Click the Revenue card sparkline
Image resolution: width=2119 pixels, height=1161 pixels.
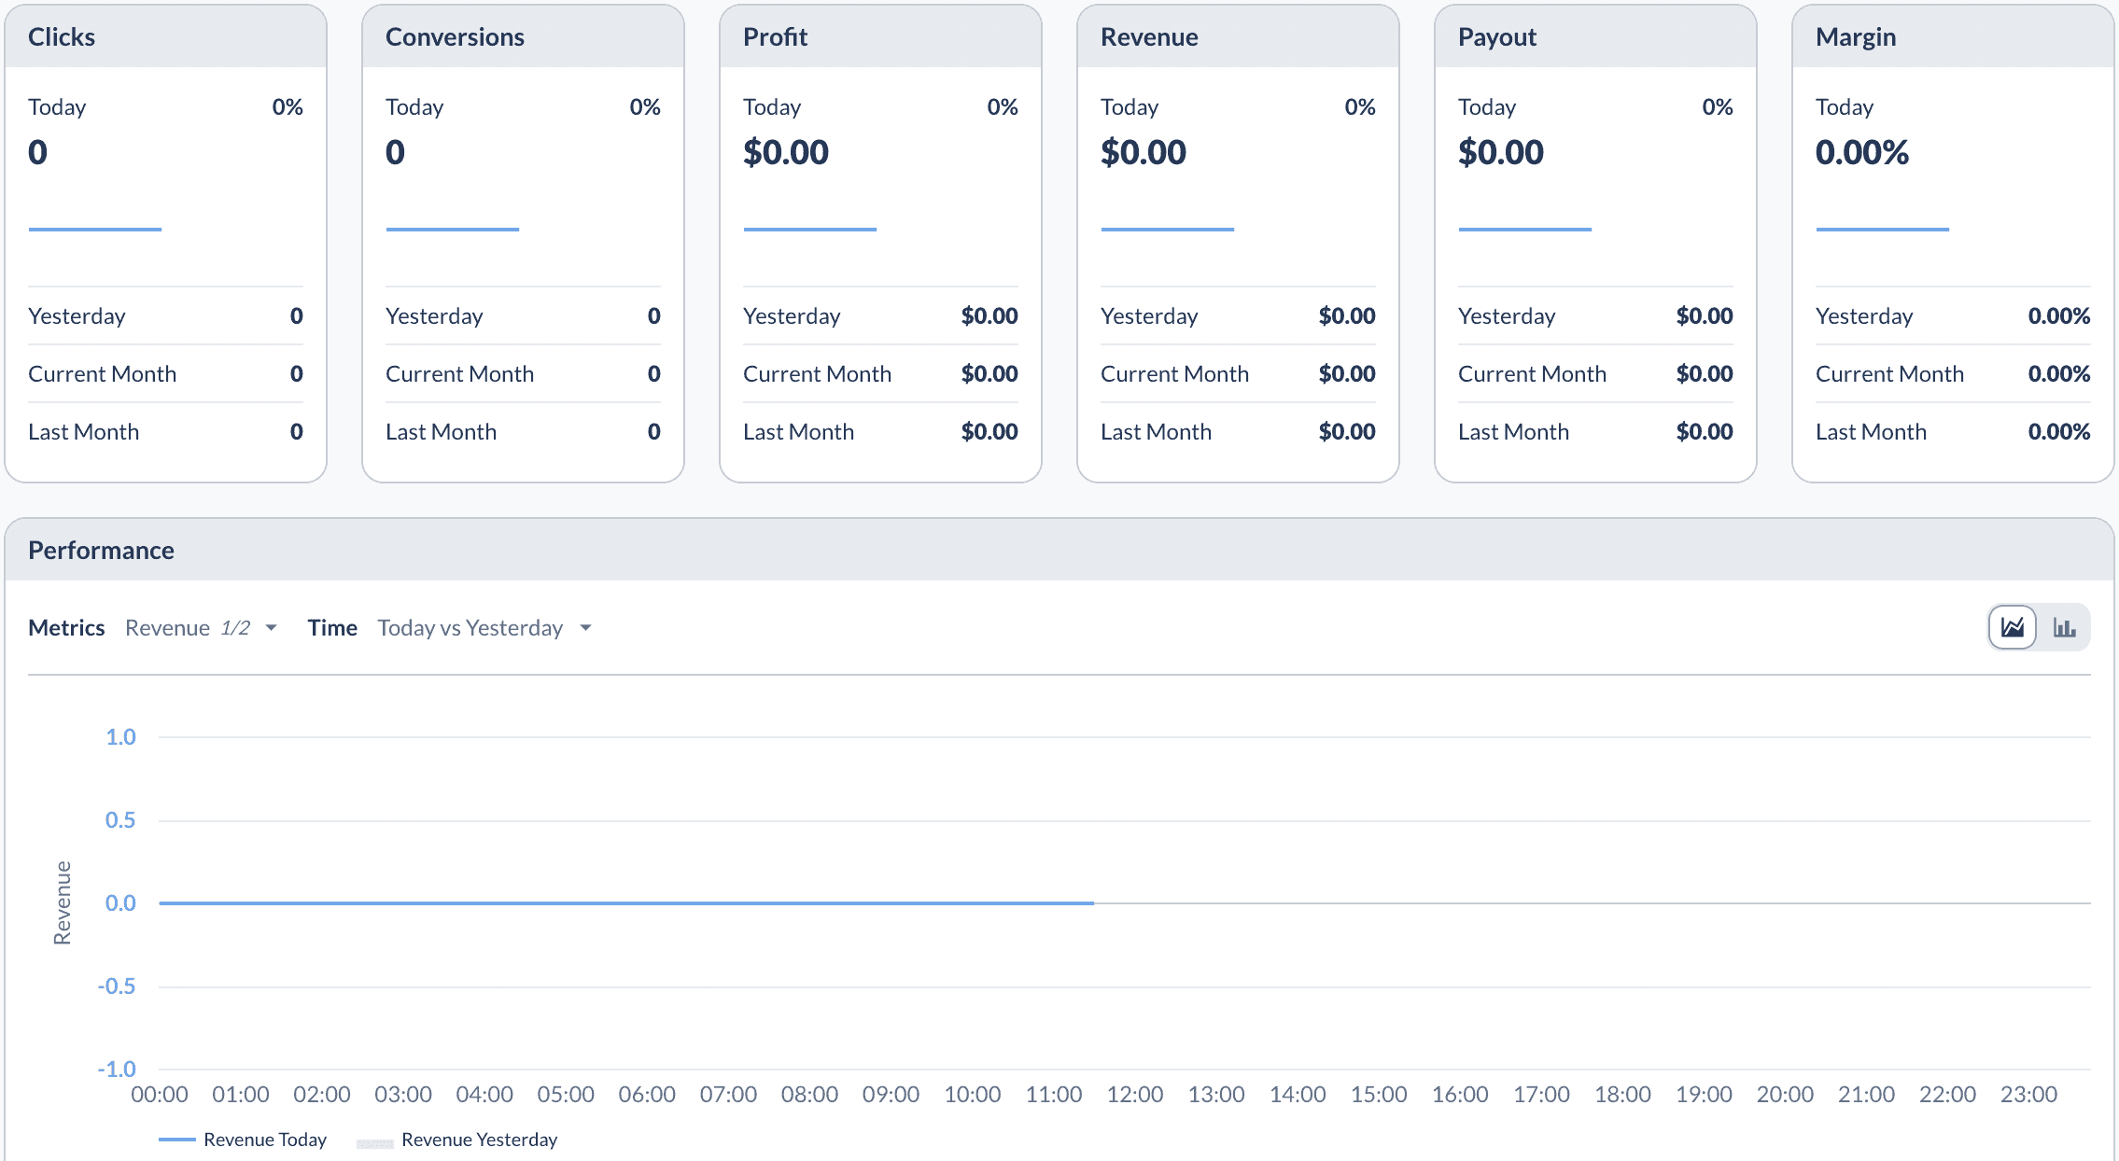[1167, 229]
